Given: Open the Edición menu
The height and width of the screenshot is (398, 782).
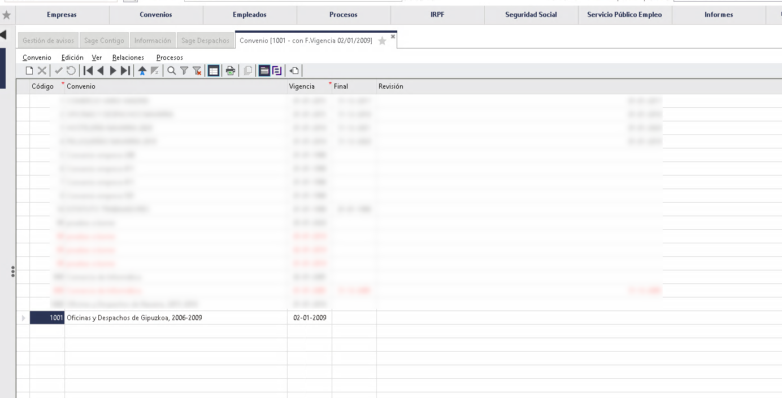Looking at the screenshot, I should click(x=72, y=58).
